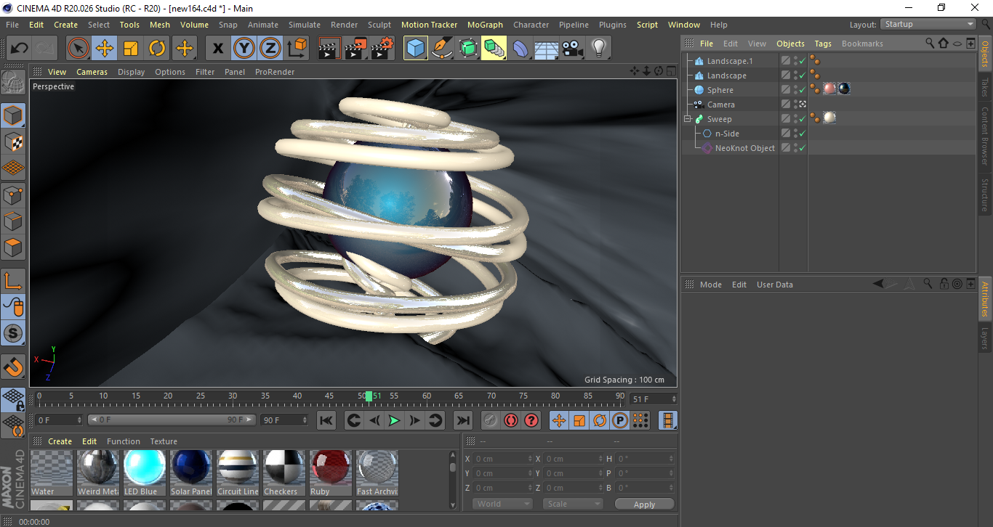Select Points mode in left palette

(x=13, y=195)
